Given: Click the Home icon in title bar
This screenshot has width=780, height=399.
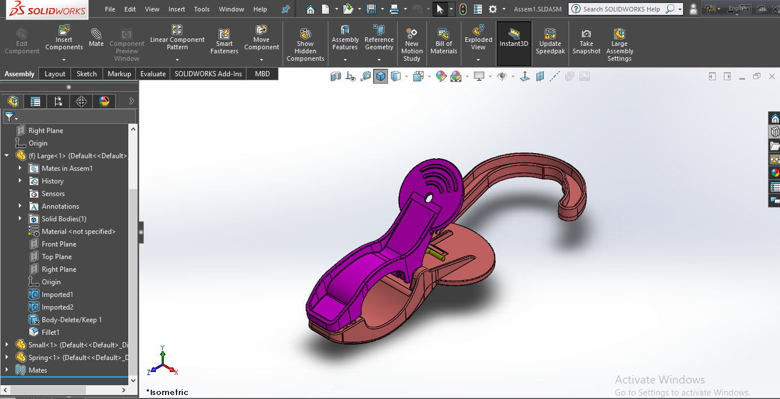Looking at the screenshot, I should (x=310, y=9).
